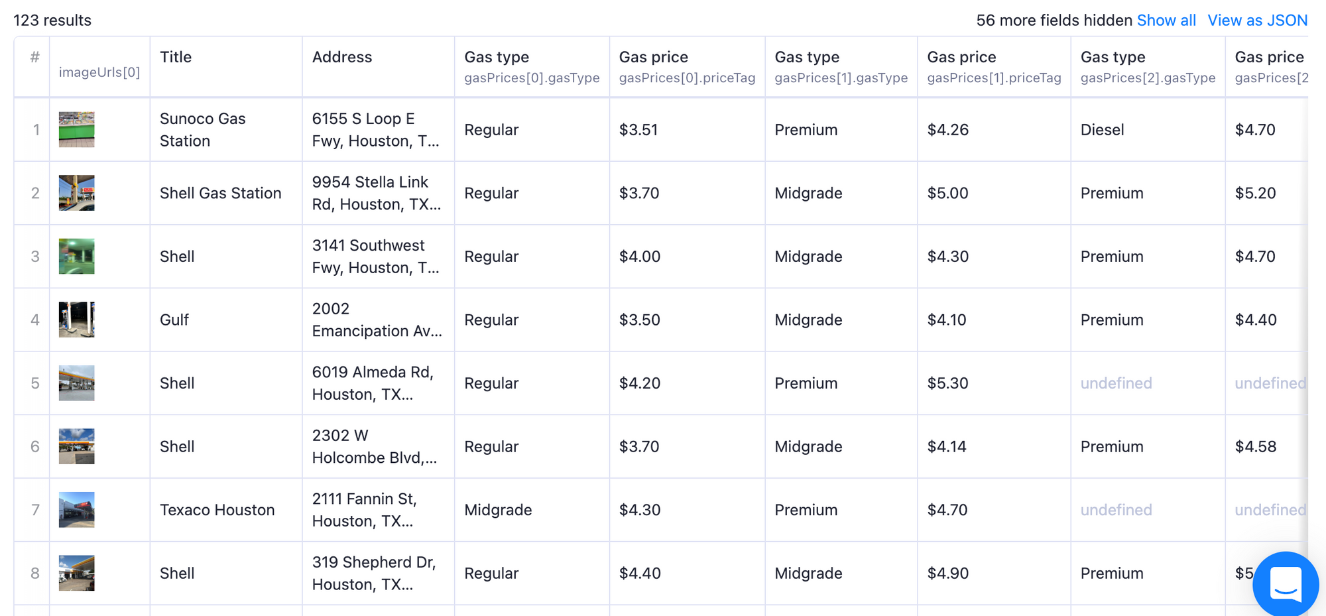Viewport: 1326px width, 616px height.
Task: Click the Shell thumbnail in row 6
Action: (76, 446)
